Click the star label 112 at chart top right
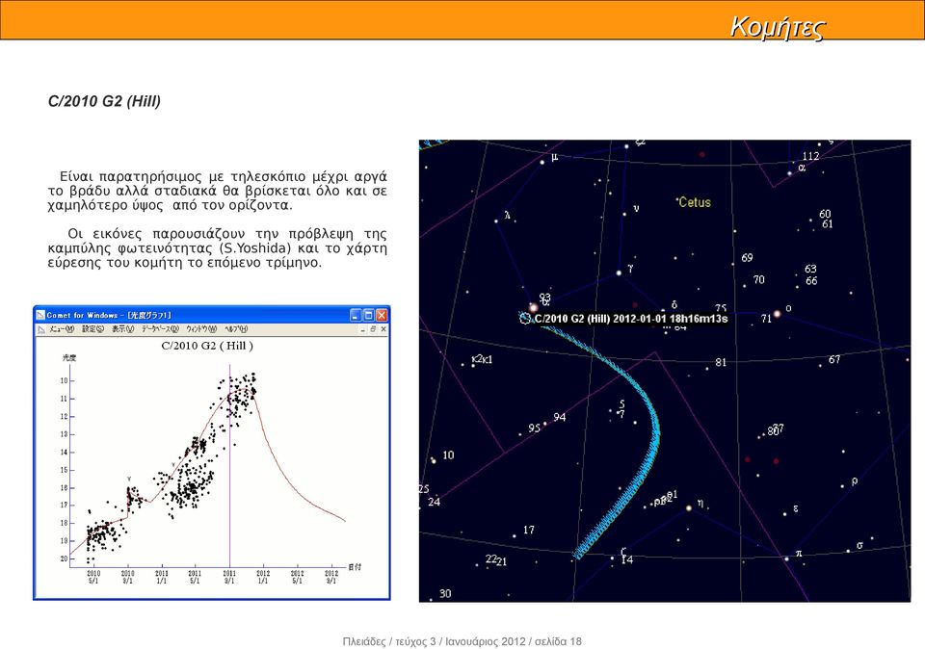This screenshot has height=649, width=925. point(810,156)
